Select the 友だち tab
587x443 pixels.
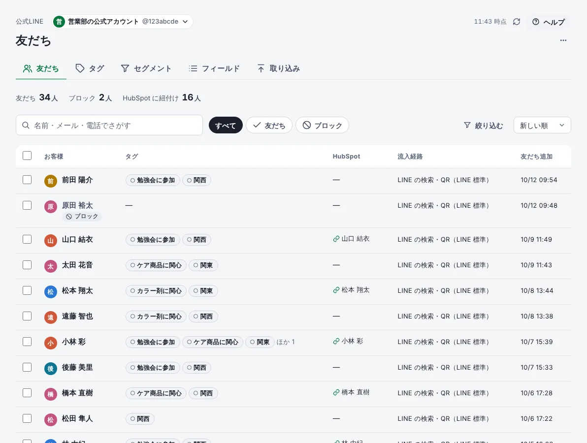41,68
